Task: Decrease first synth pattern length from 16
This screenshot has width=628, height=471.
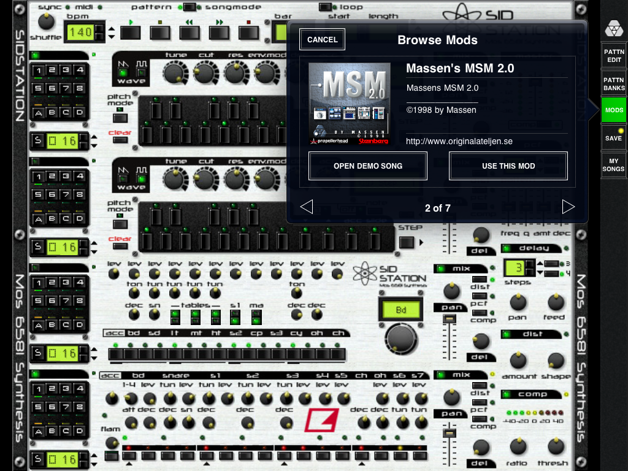Action: (94, 145)
